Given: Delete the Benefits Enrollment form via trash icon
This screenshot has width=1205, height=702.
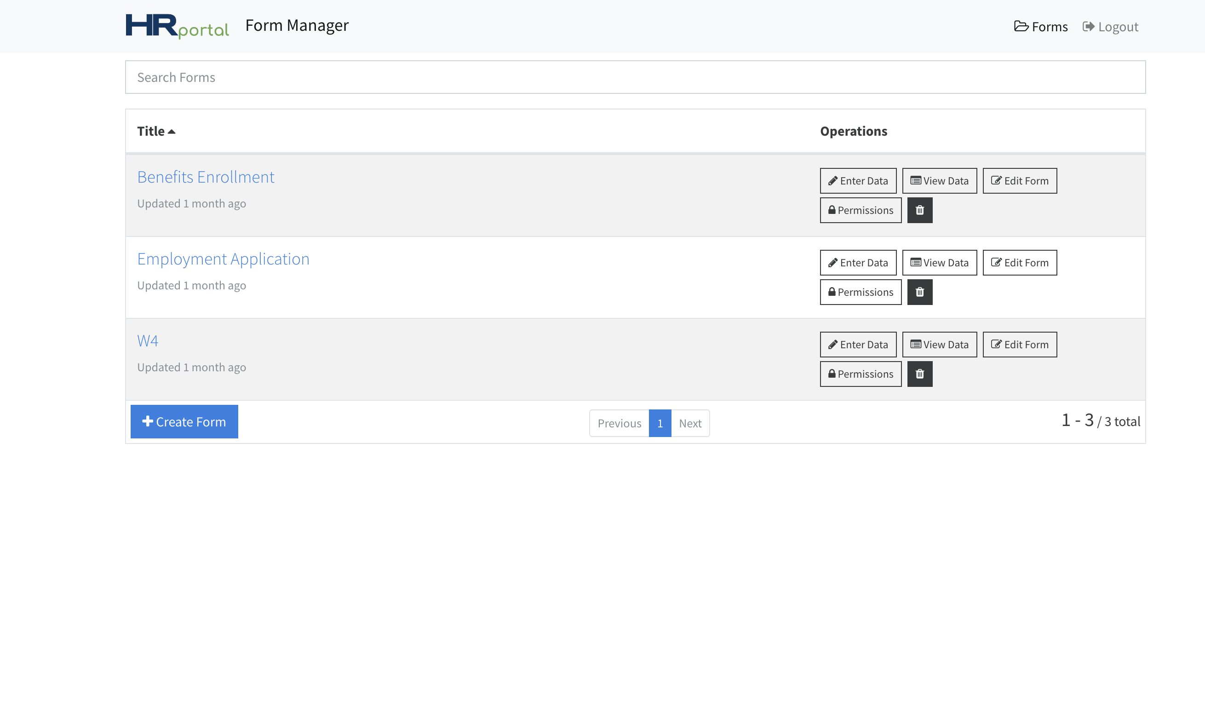Looking at the screenshot, I should pyautogui.click(x=919, y=210).
